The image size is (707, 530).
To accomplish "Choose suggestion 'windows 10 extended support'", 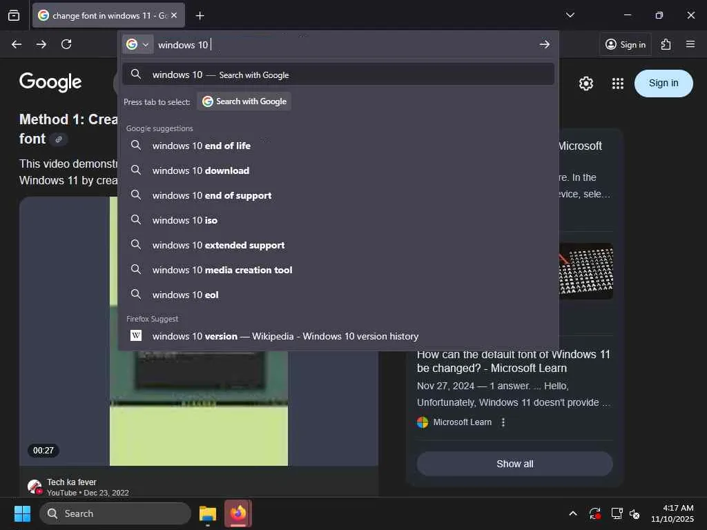I will pos(338,245).
